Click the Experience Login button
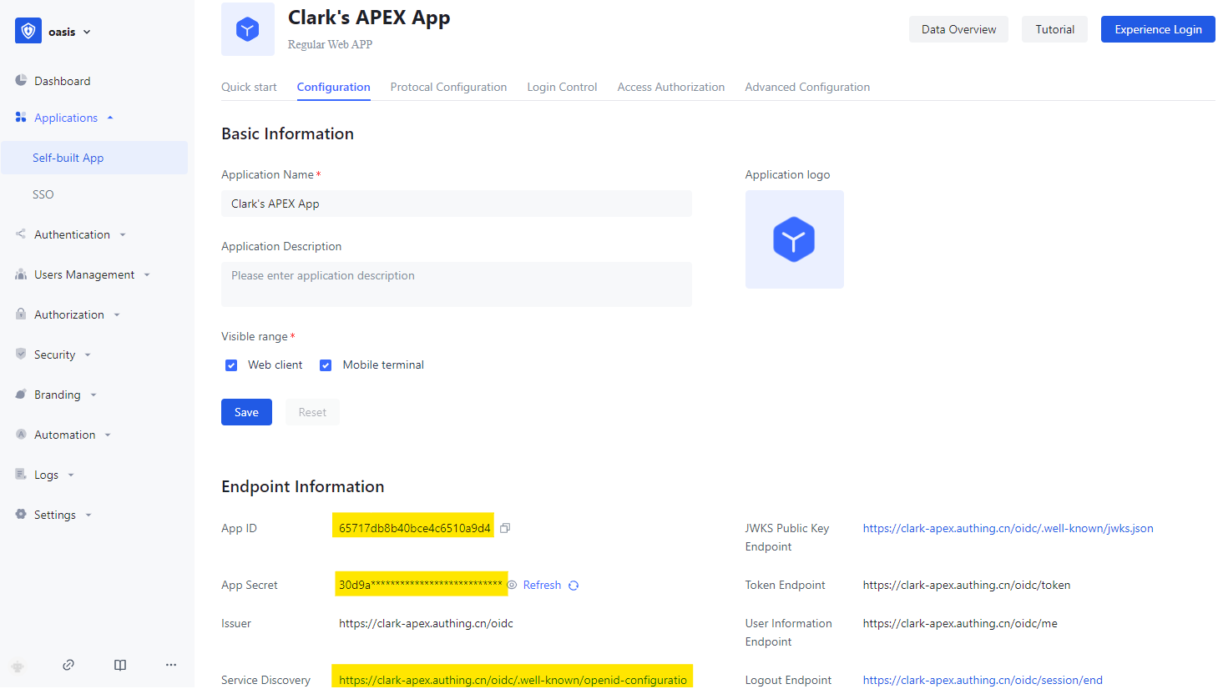Screen dimensions: 1223x689 1158,29
